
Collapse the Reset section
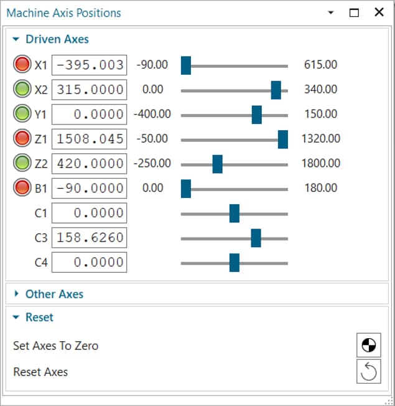16,318
